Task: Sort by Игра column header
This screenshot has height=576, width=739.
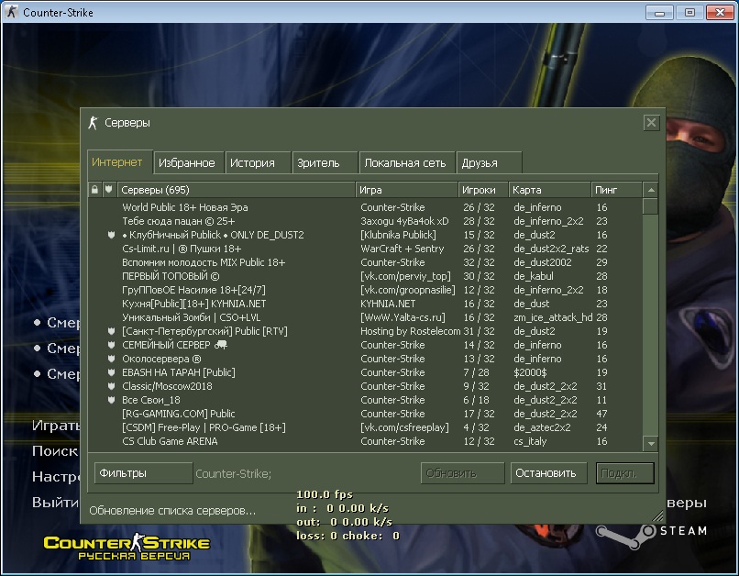Action: pos(407,190)
